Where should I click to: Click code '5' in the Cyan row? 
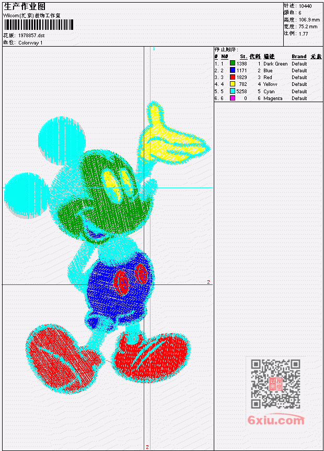[259, 92]
